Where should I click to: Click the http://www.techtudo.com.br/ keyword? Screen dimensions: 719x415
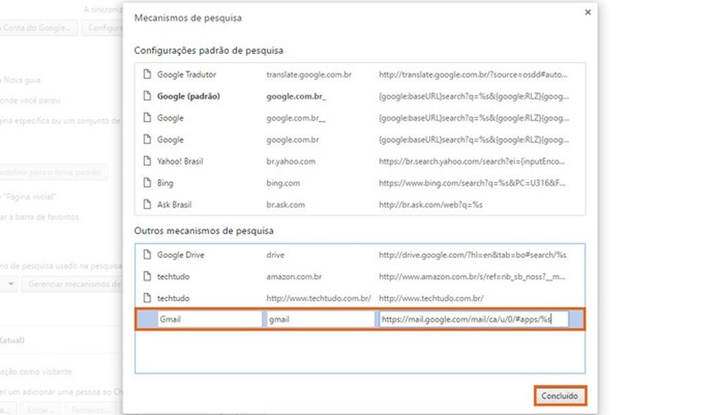[319, 298]
